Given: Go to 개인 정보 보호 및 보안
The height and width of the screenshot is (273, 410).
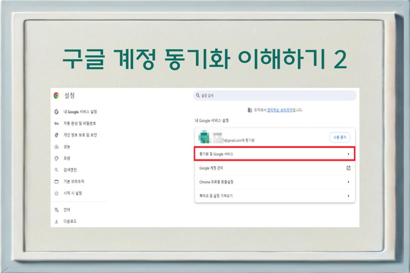Looking at the screenshot, I should [x=80, y=135].
